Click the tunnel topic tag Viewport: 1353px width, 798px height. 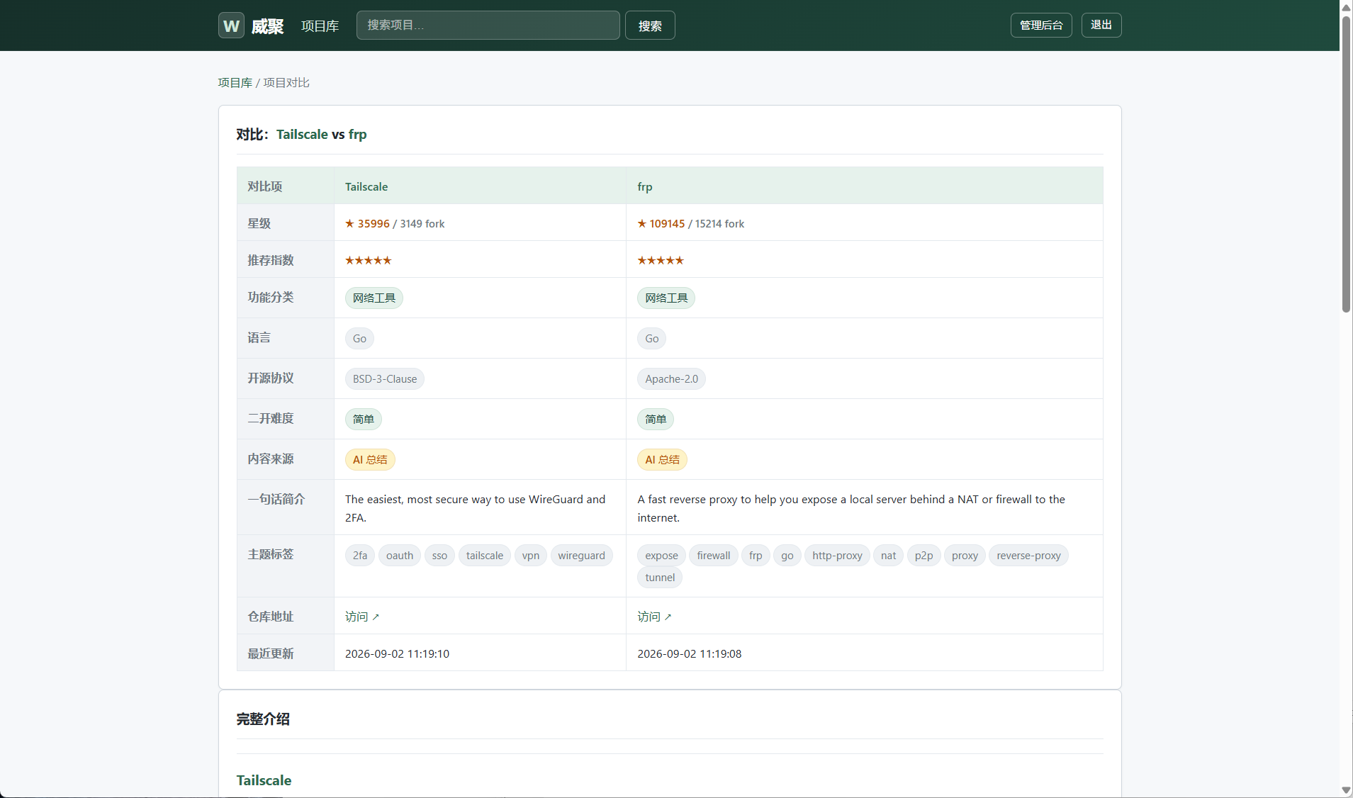coord(660,578)
